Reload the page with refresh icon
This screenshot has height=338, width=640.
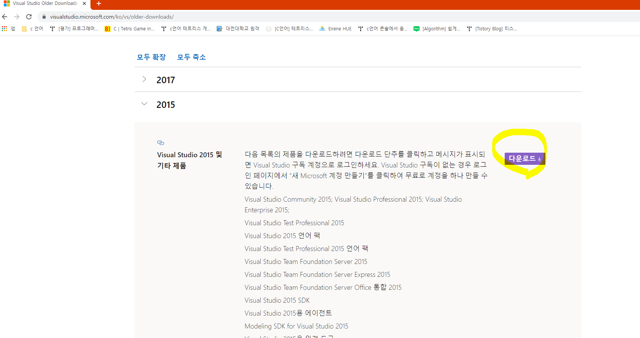[29, 17]
